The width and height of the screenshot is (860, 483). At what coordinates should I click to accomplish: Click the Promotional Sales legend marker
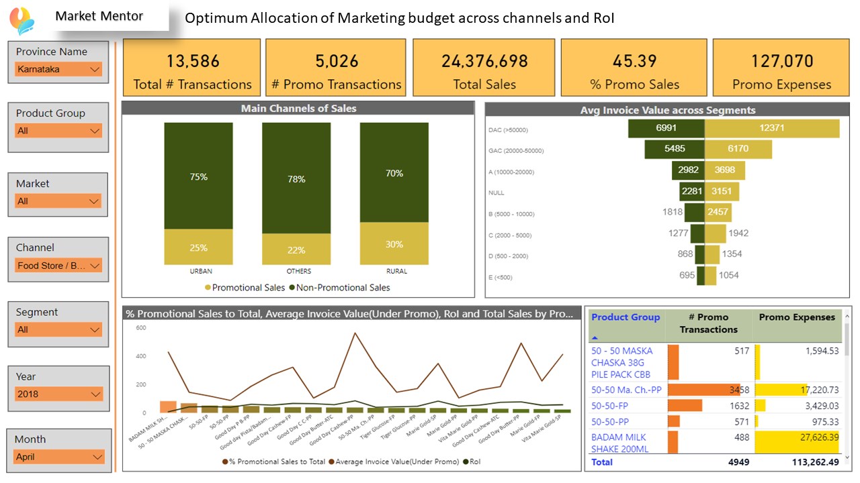(208, 288)
